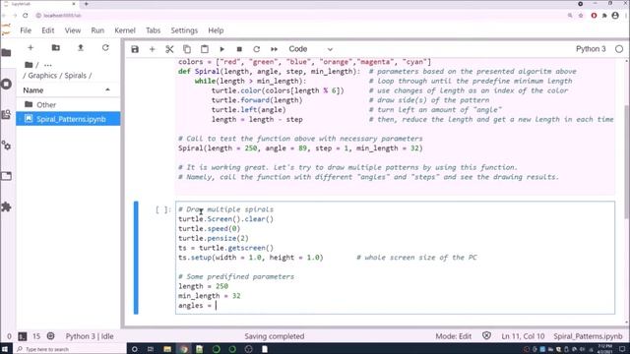Screen dimensions: 630x354
Task: Open the Other folder
Action: (x=68, y=105)
